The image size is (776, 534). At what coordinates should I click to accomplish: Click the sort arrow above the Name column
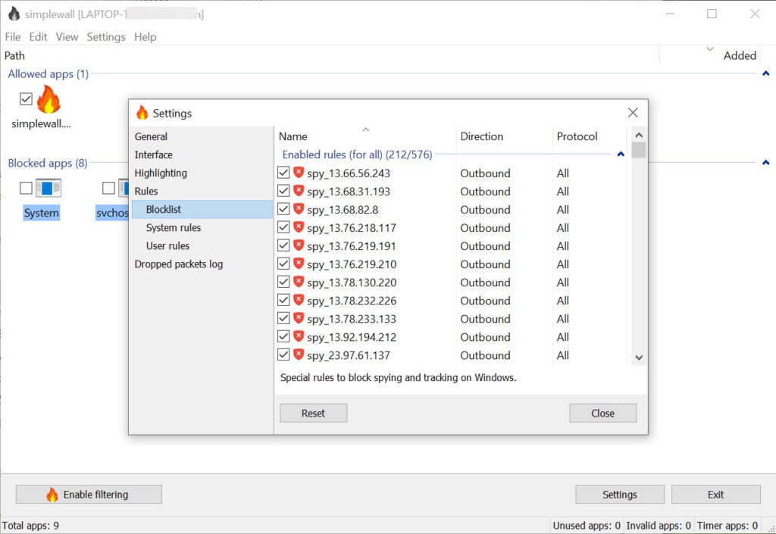[x=366, y=130]
